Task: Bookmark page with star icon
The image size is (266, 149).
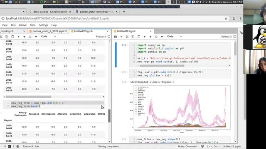Action: point(226,19)
